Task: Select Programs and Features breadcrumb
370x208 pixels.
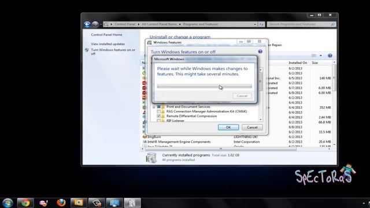Action: pyautogui.click(x=201, y=24)
